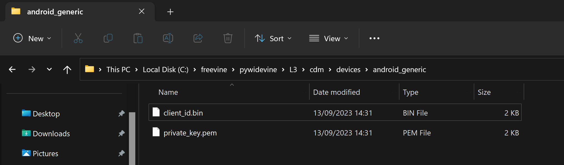Viewport: 564px width, 165px height.
Task: Click the Share arrow icon
Action: [x=198, y=38]
